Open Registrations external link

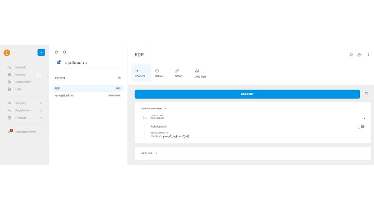(x=24, y=110)
